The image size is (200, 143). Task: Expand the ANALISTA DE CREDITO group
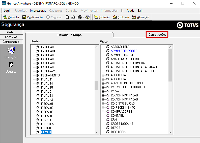[x=103, y=59]
